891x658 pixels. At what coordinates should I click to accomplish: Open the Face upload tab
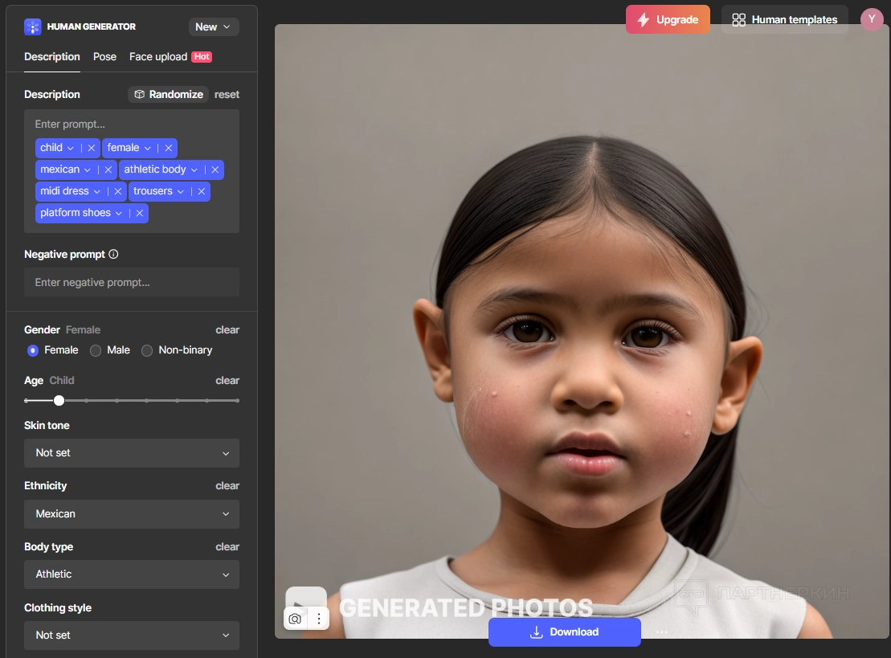[x=158, y=57]
